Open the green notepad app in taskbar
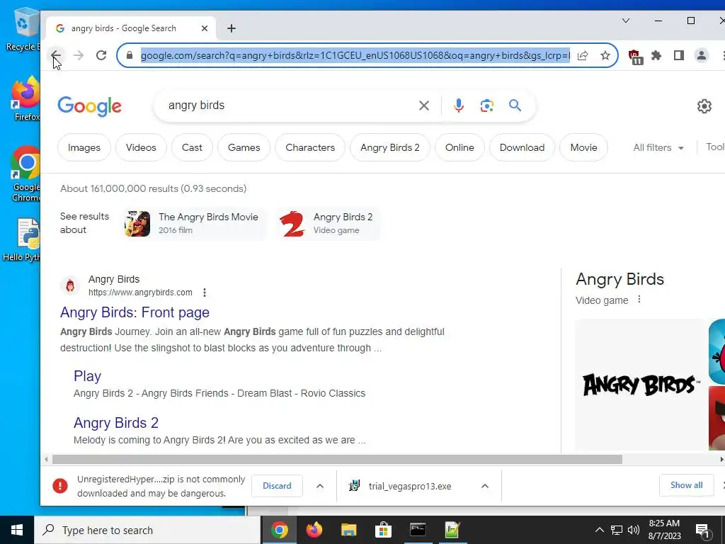 pos(452,530)
